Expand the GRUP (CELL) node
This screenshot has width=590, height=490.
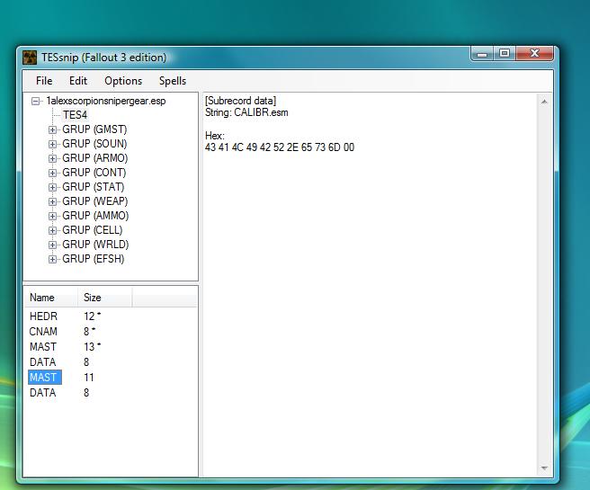52,230
